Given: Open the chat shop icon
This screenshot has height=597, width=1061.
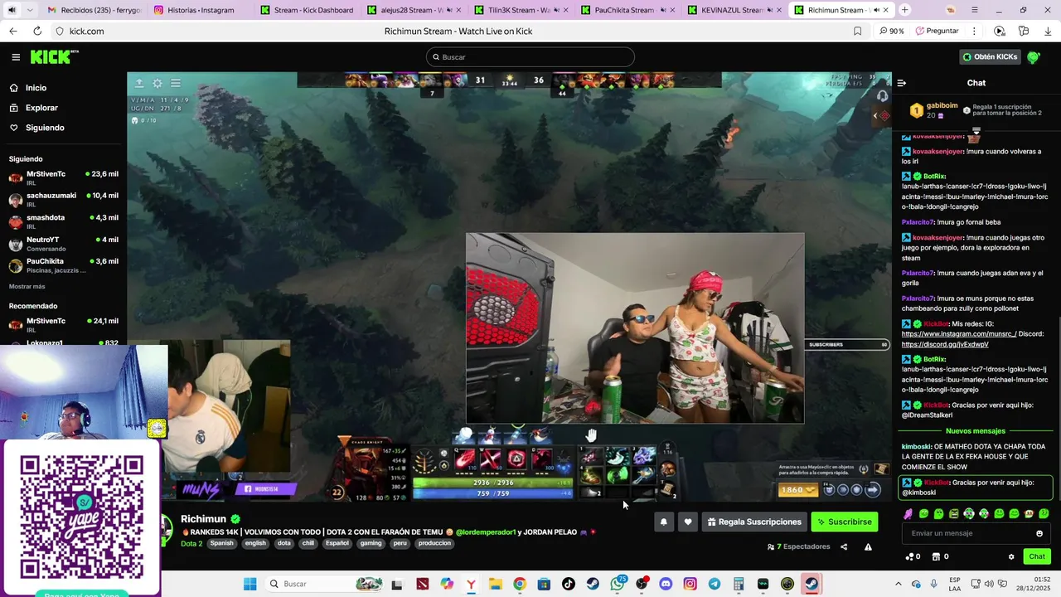Looking at the screenshot, I should tap(936, 556).
